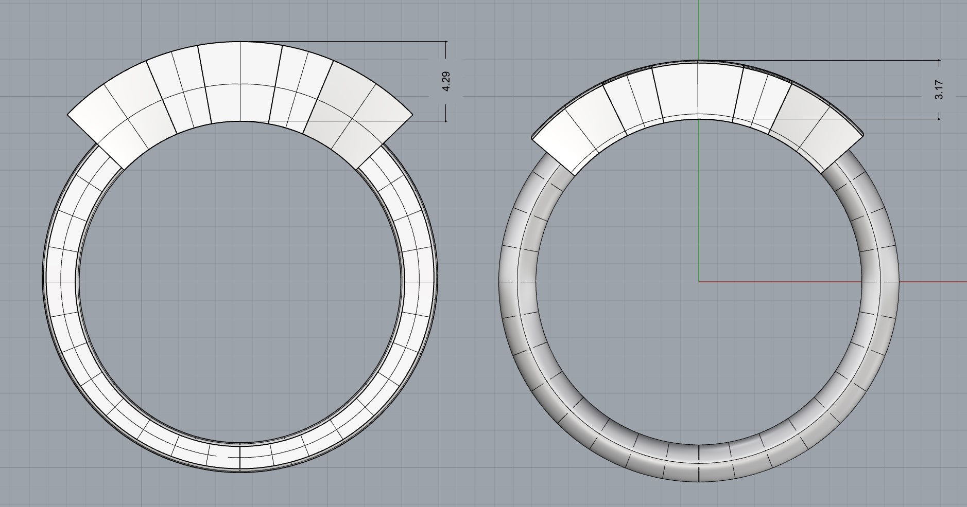Click the origin where red and green axes meet
The width and height of the screenshot is (967, 507).
coord(699,282)
